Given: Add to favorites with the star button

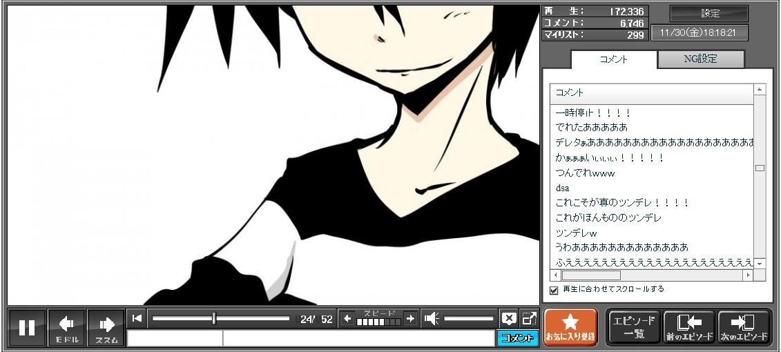Looking at the screenshot, I should pos(570,327).
